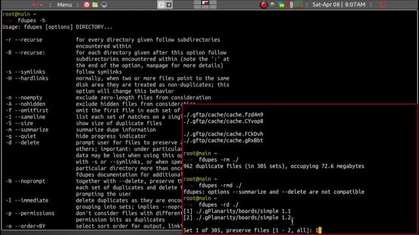Click the 'fdupes -rm ./' command

[219, 160]
